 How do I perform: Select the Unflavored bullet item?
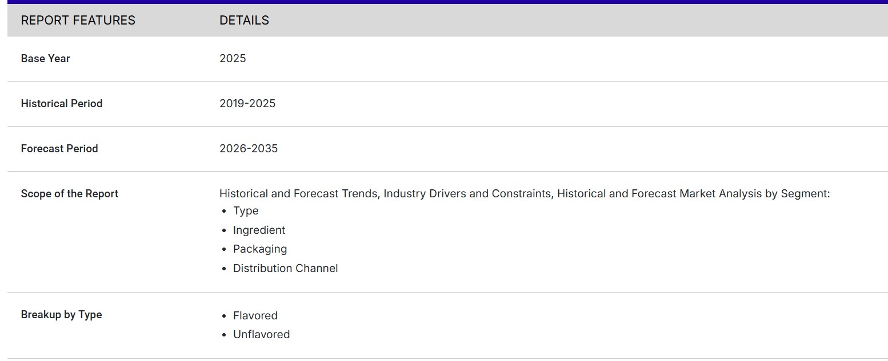pyautogui.click(x=261, y=335)
